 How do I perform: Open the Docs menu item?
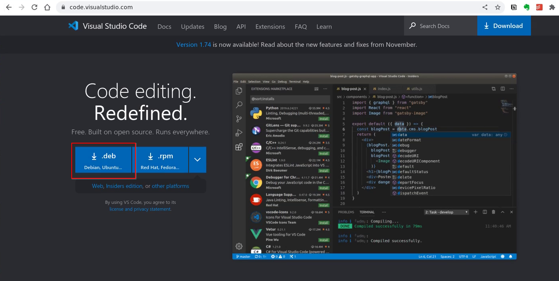coord(164,26)
